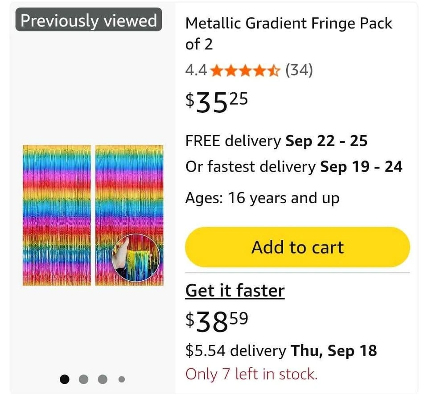428x394 pixels.
Task: Click the circular close-up inset of fringe
Action: (x=135, y=258)
